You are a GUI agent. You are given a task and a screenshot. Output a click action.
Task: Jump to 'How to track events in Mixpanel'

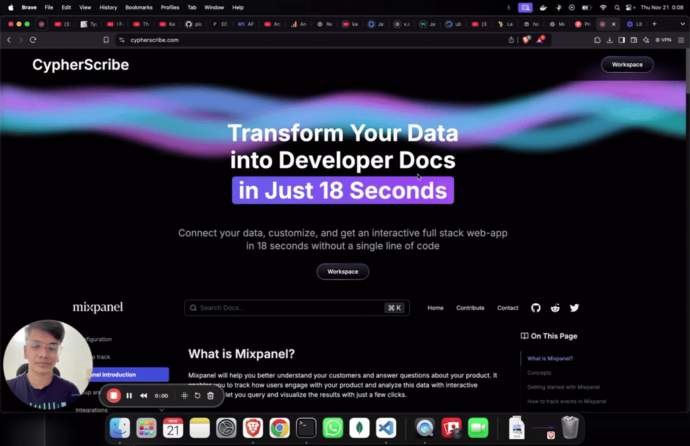[x=567, y=401]
